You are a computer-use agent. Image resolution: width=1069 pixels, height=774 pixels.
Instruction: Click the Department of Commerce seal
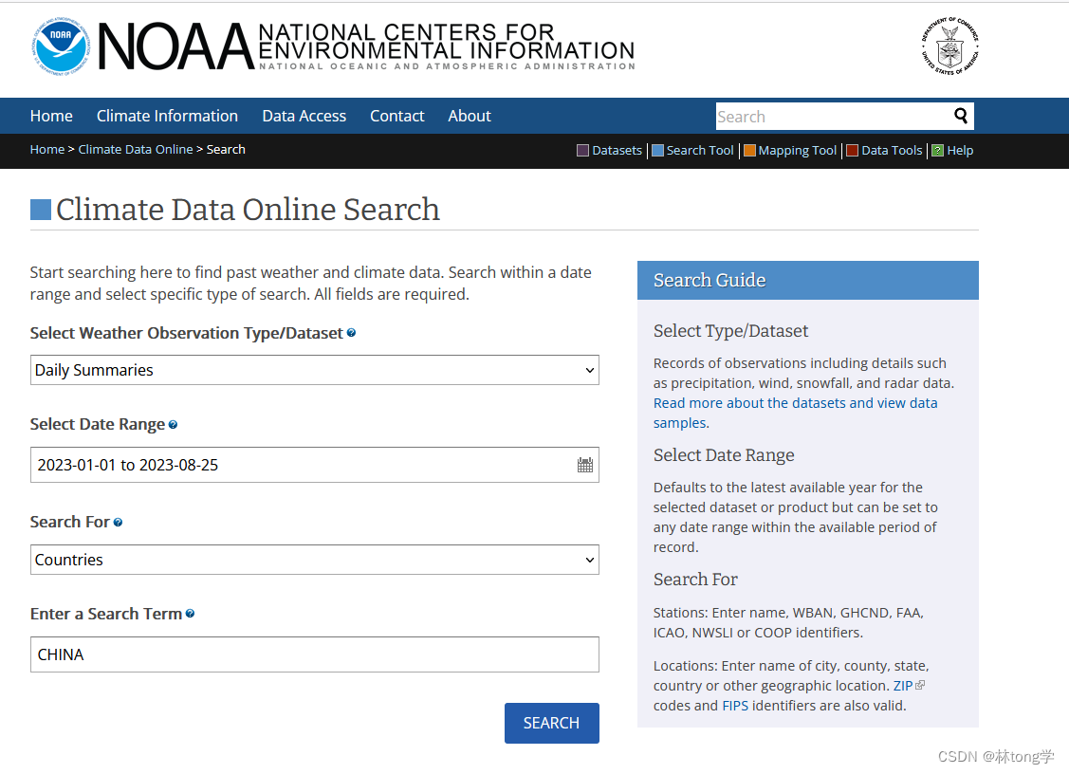949,46
